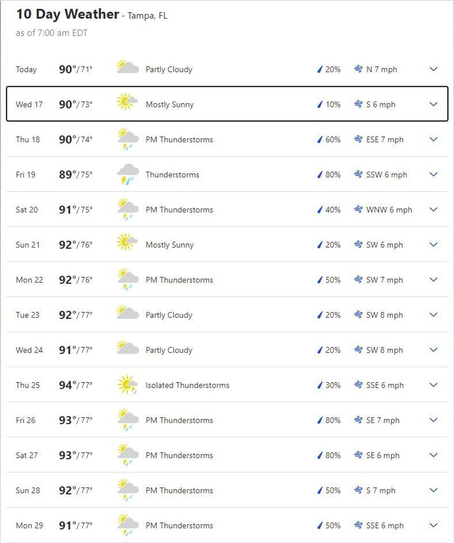Click the raindrop icon beside Thu 18's 60%

point(320,140)
